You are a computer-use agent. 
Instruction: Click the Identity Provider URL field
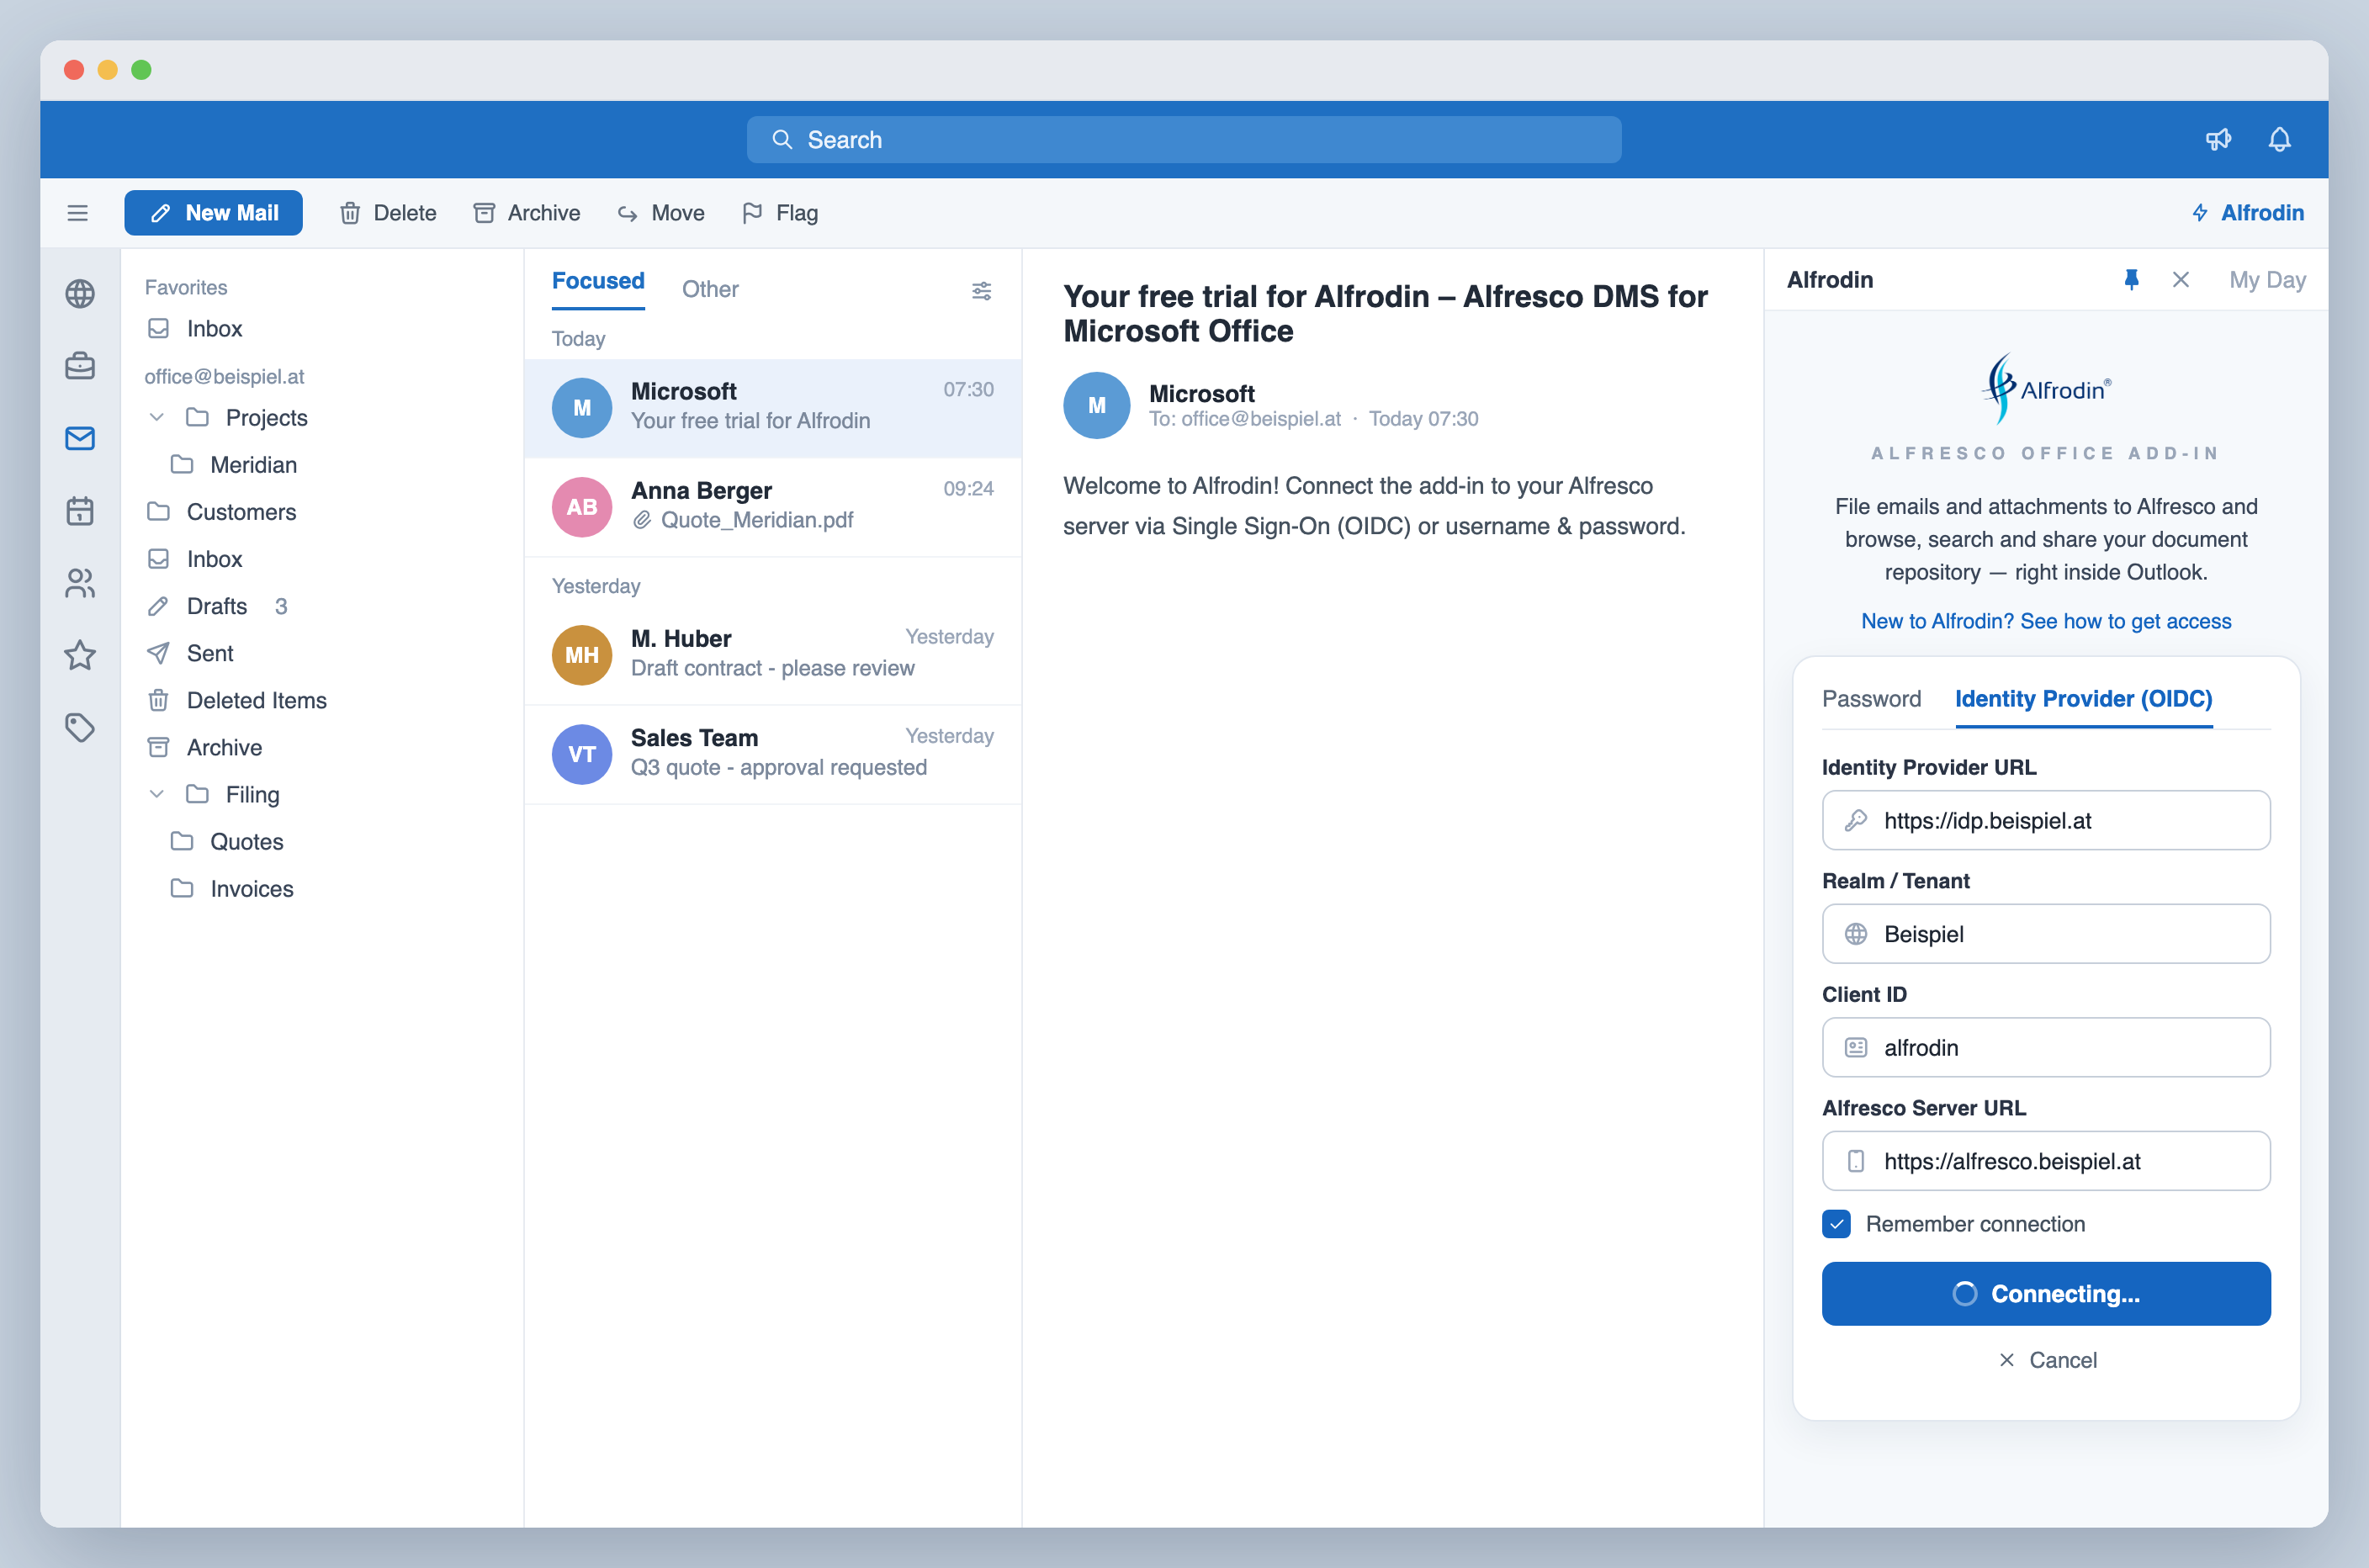pyautogui.click(x=2045, y=821)
